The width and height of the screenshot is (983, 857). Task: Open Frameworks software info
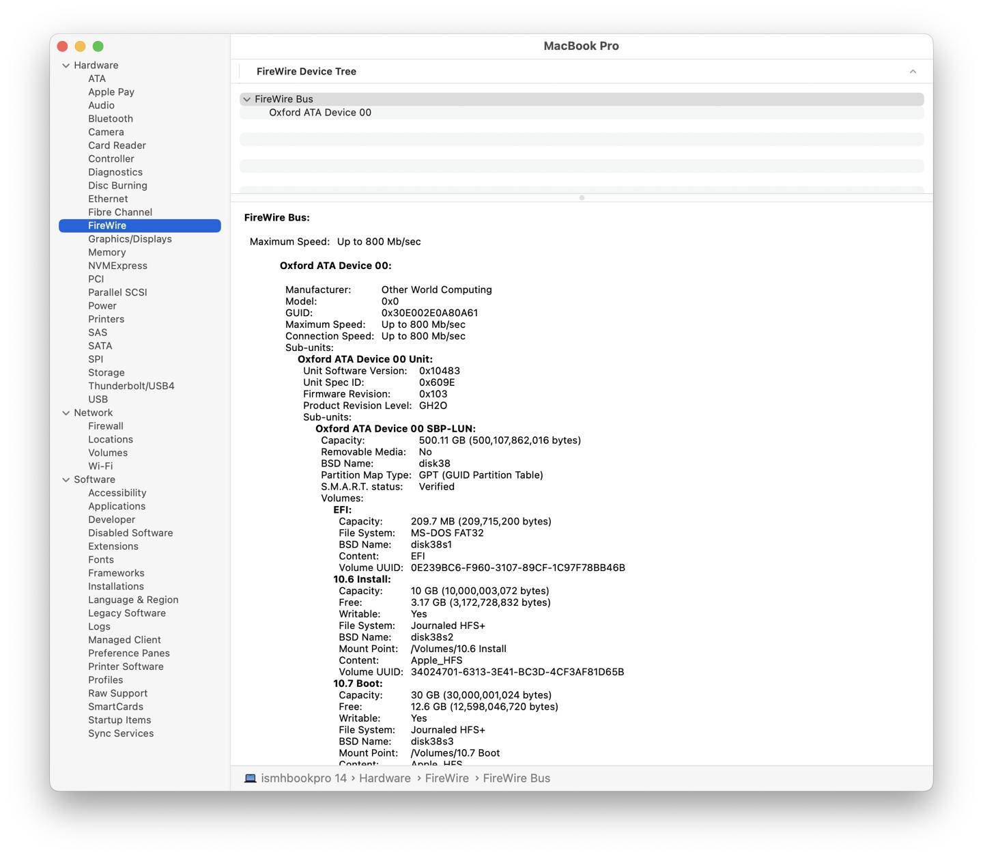(x=116, y=574)
